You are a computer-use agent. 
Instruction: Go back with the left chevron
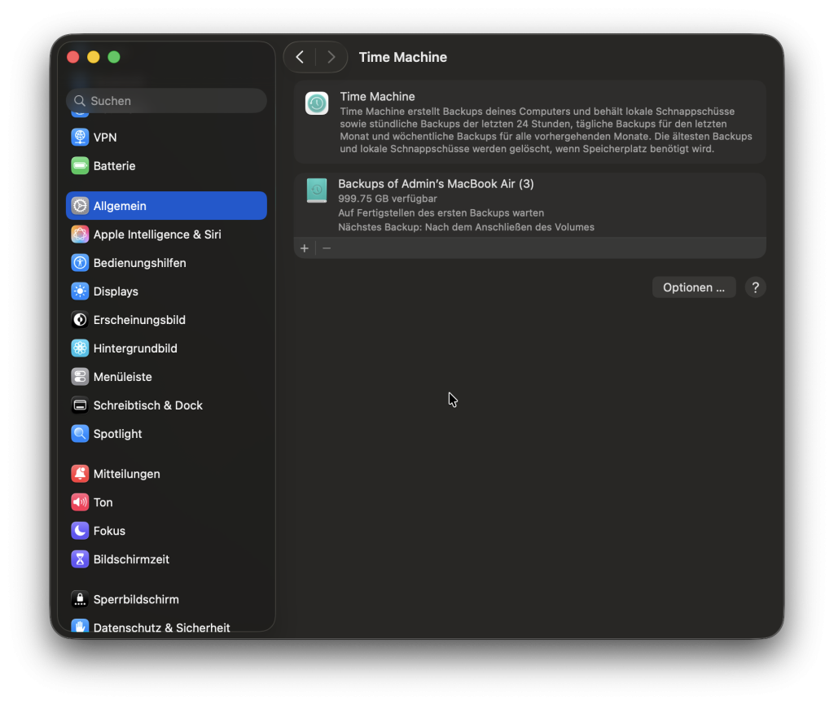coord(300,57)
